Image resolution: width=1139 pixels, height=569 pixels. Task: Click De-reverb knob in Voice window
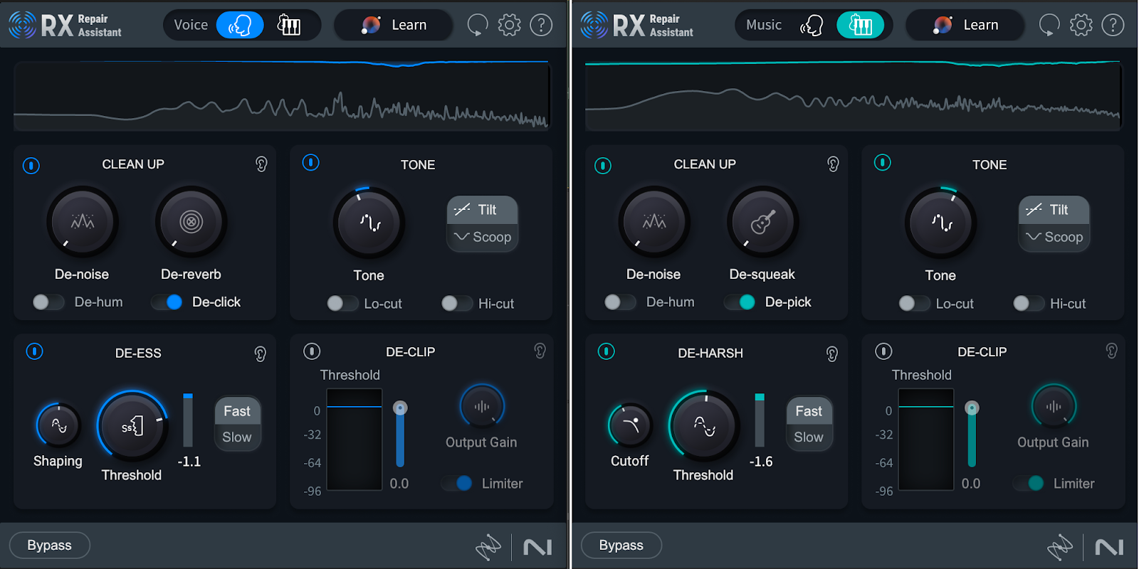(x=191, y=222)
